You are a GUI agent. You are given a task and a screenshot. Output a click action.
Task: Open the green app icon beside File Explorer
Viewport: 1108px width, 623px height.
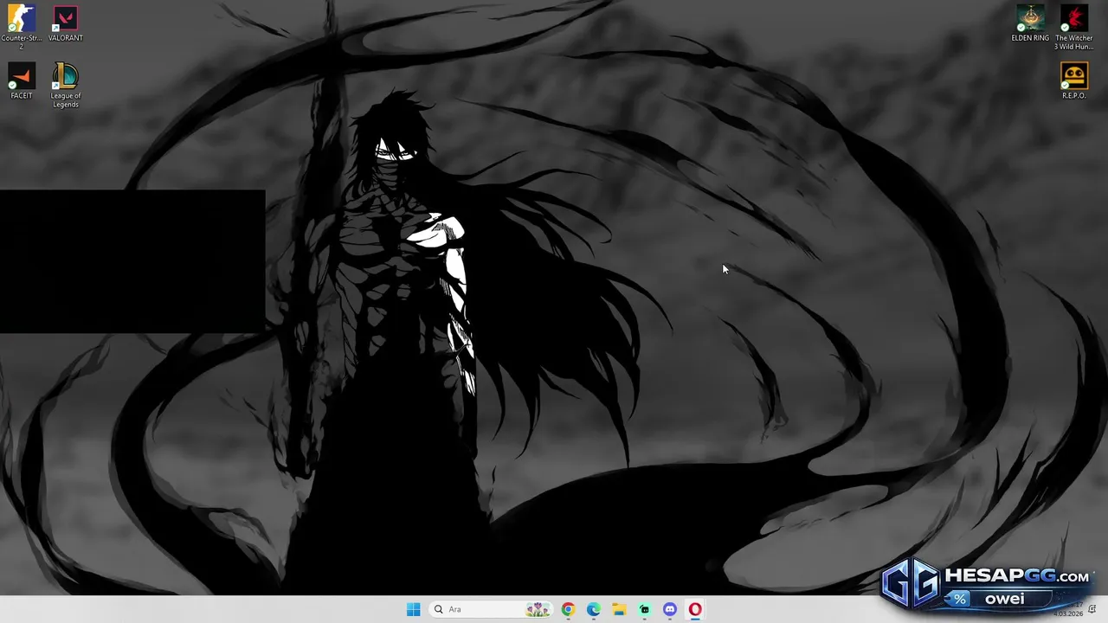tap(644, 609)
